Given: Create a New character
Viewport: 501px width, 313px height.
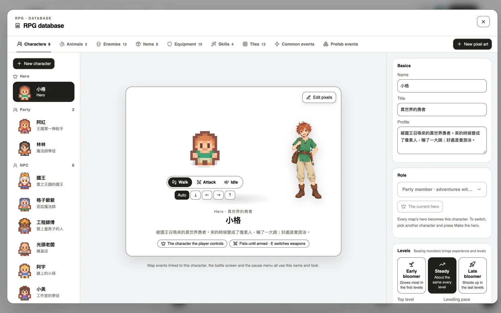Looking at the screenshot, I should tap(34, 64).
